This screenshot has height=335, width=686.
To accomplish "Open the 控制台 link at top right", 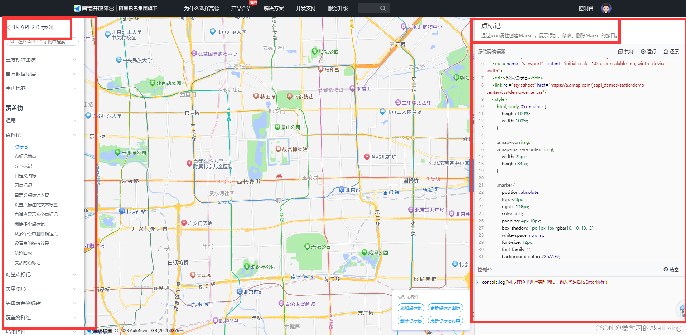I will click(586, 8).
